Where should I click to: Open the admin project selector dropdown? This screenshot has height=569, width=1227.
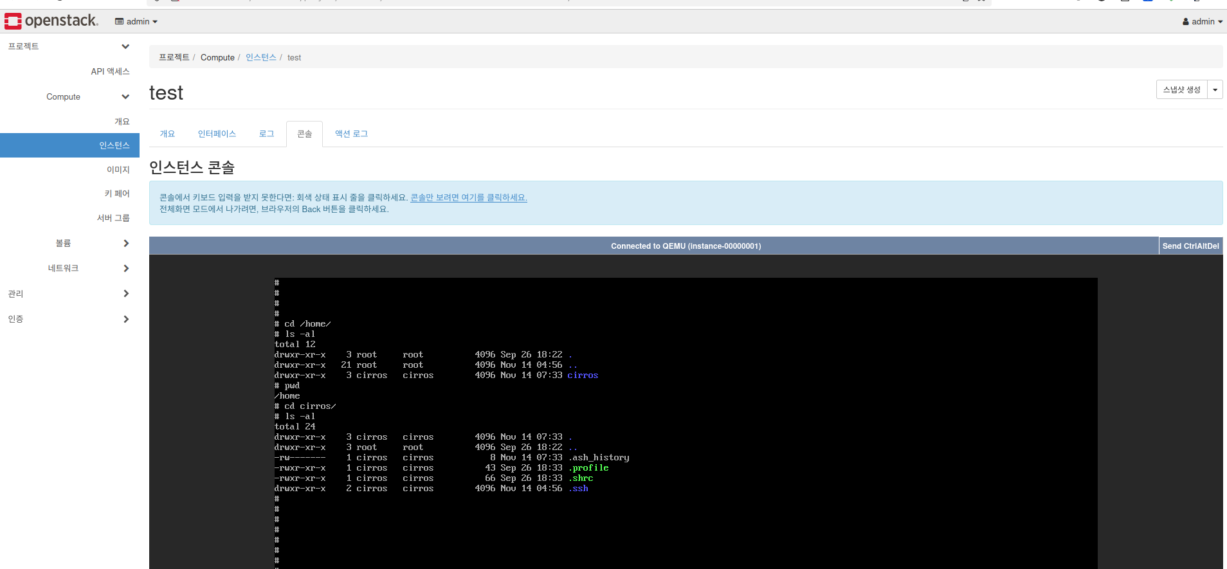tap(136, 21)
